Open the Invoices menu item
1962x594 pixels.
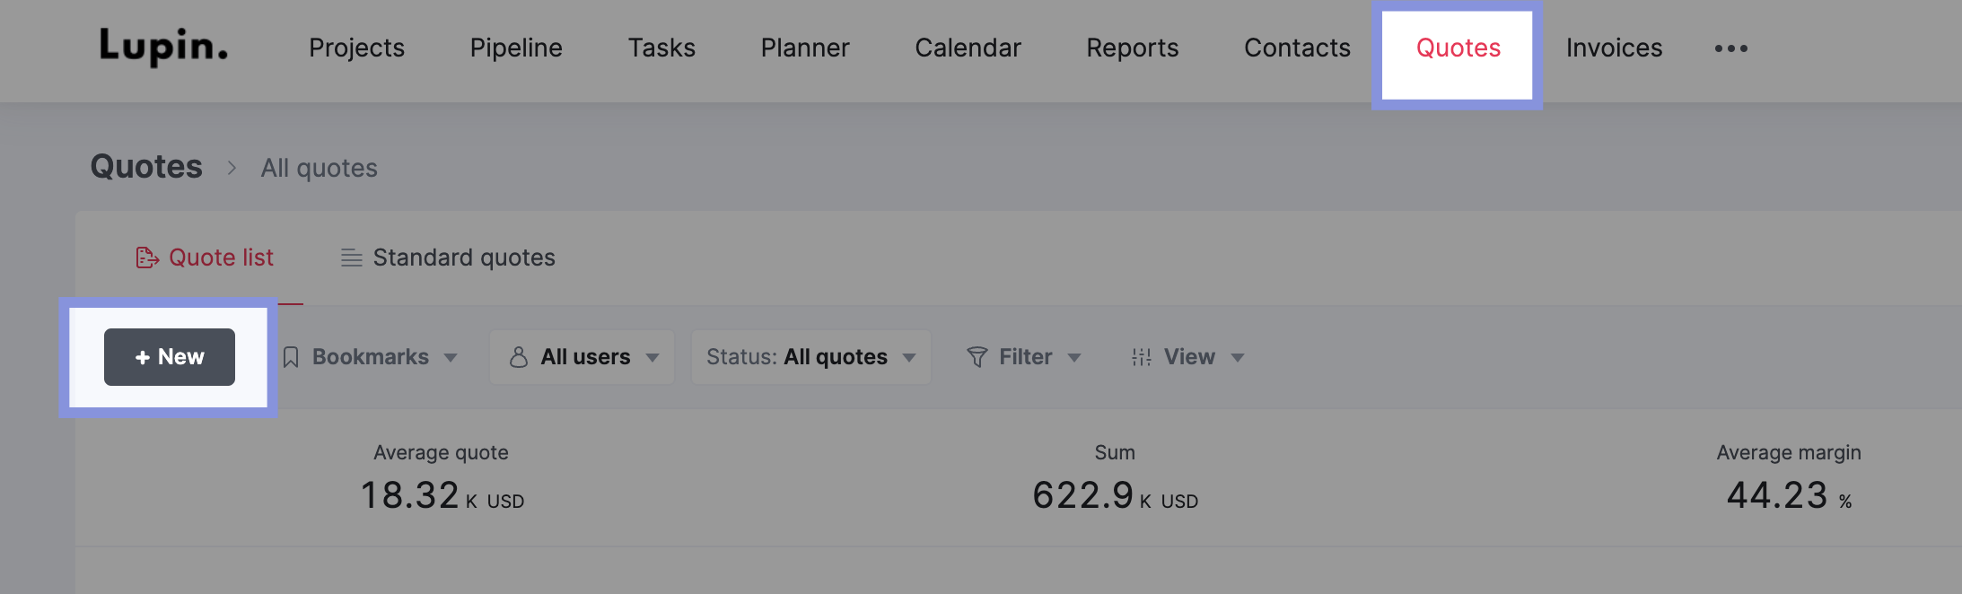pos(1614,48)
